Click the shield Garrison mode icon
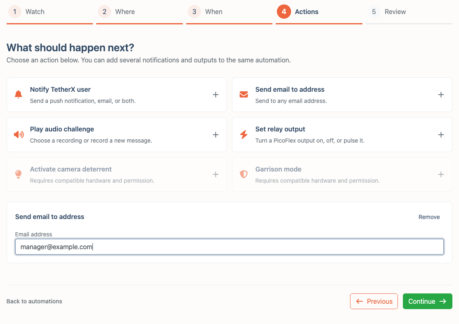The width and height of the screenshot is (459, 324). 244,174
